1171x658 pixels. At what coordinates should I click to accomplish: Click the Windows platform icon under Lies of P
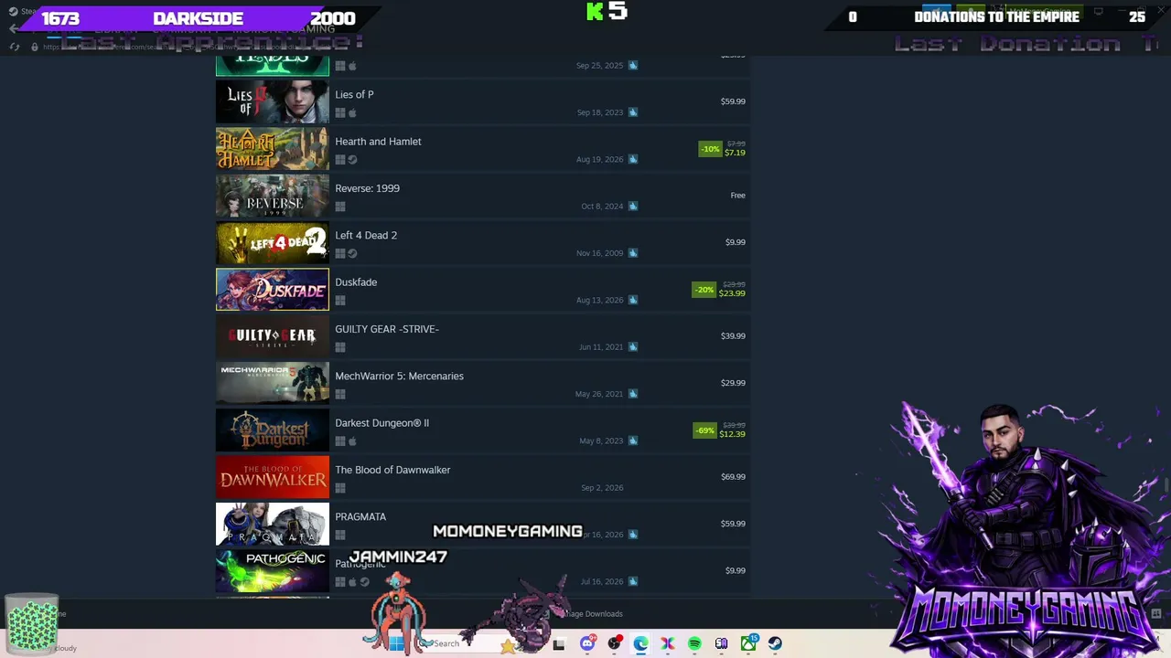(340, 113)
